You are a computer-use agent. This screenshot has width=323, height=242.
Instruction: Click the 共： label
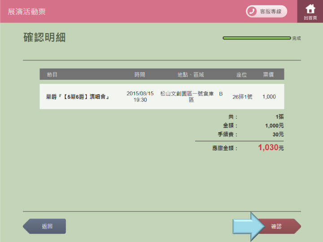click(233, 117)
